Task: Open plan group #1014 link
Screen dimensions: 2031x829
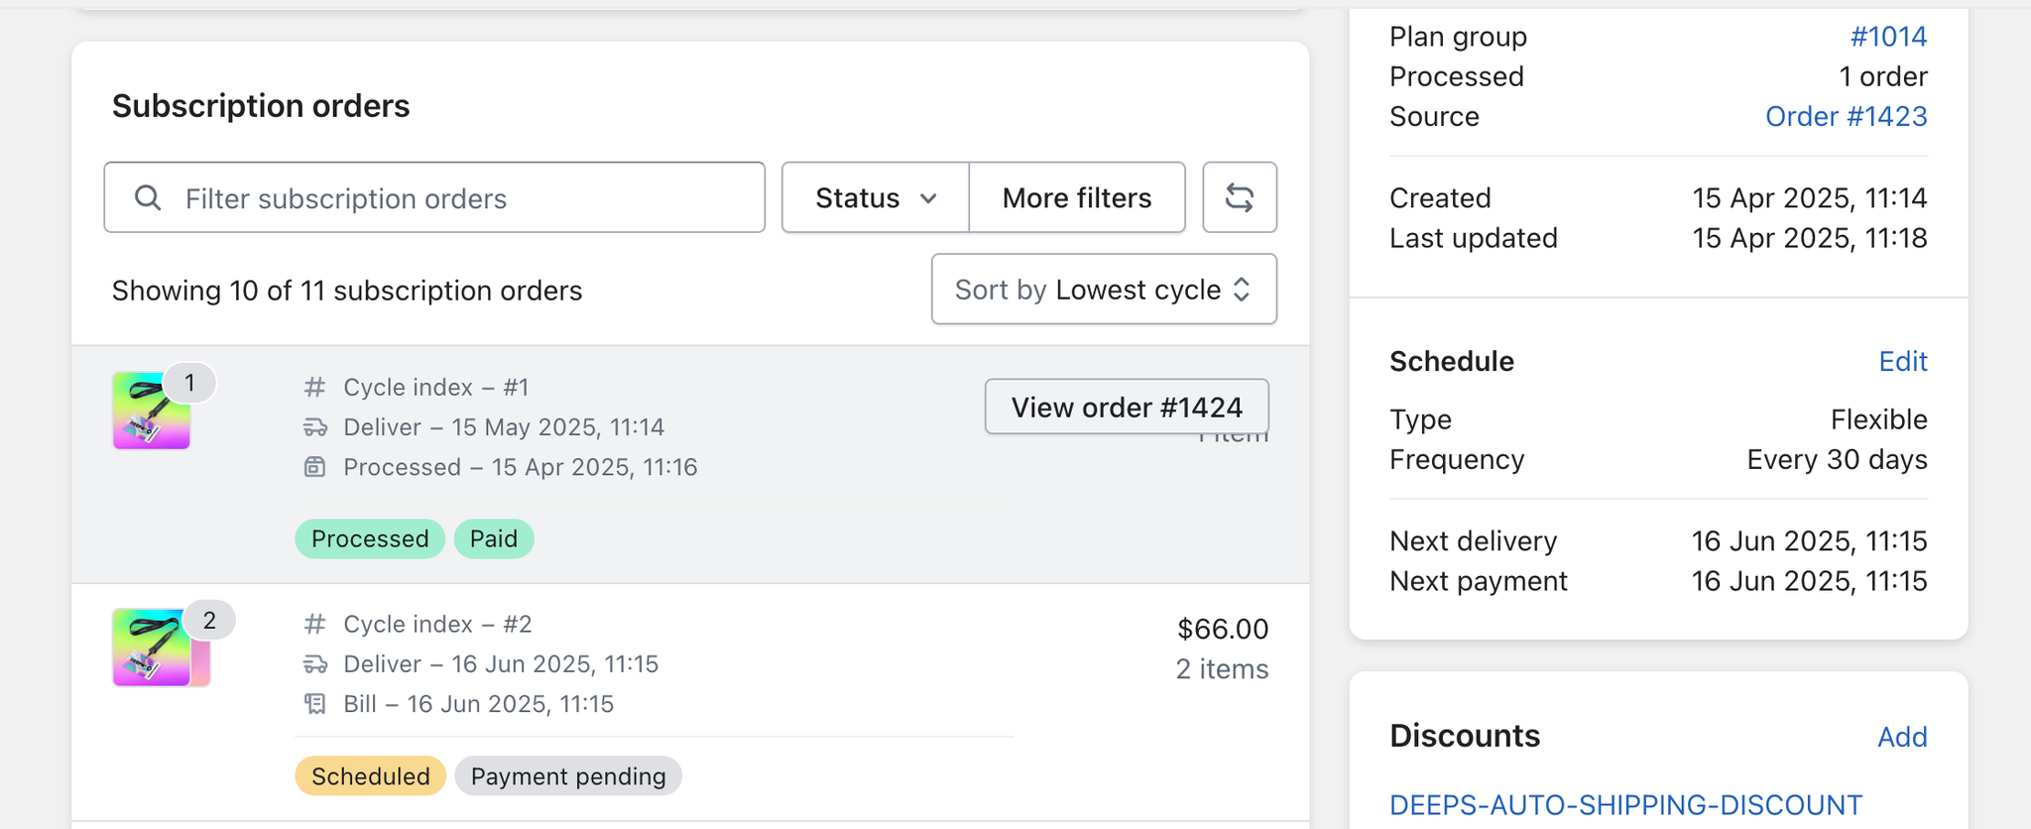Action: click(1887, 37)
